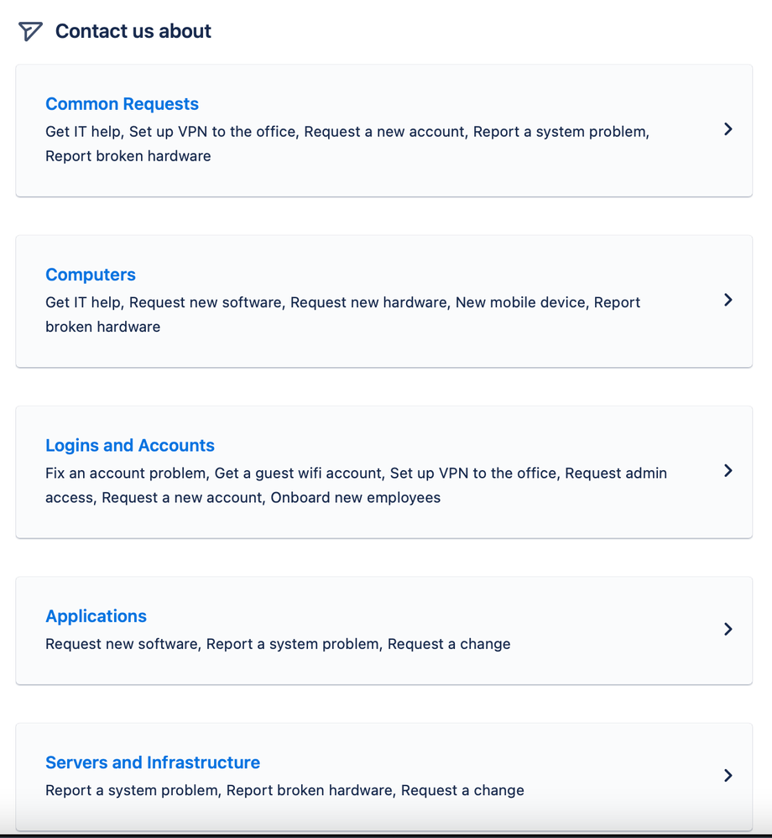The width and height of the screenshot is (772, 838).
Task: Expand the Computers card using its right chevron
Action: (728, 300)
